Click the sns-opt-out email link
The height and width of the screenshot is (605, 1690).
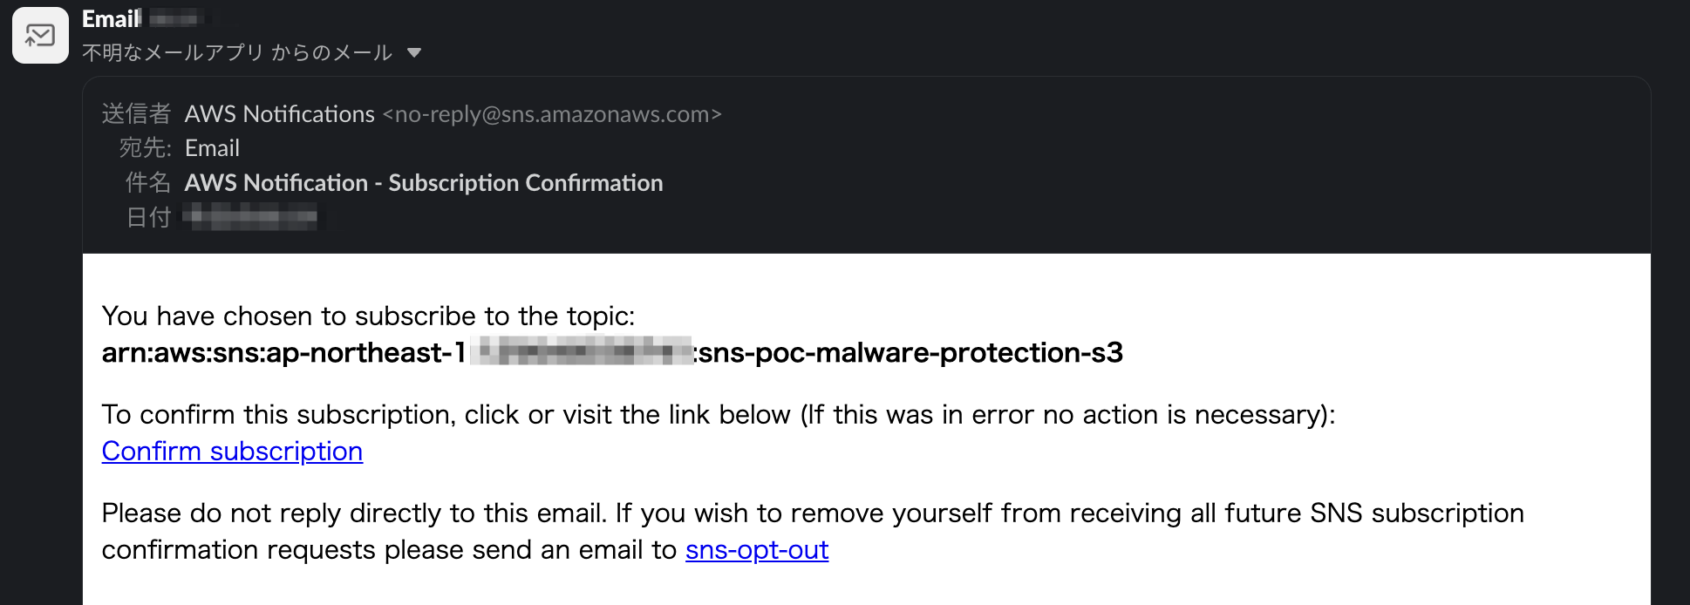point(756,550)
